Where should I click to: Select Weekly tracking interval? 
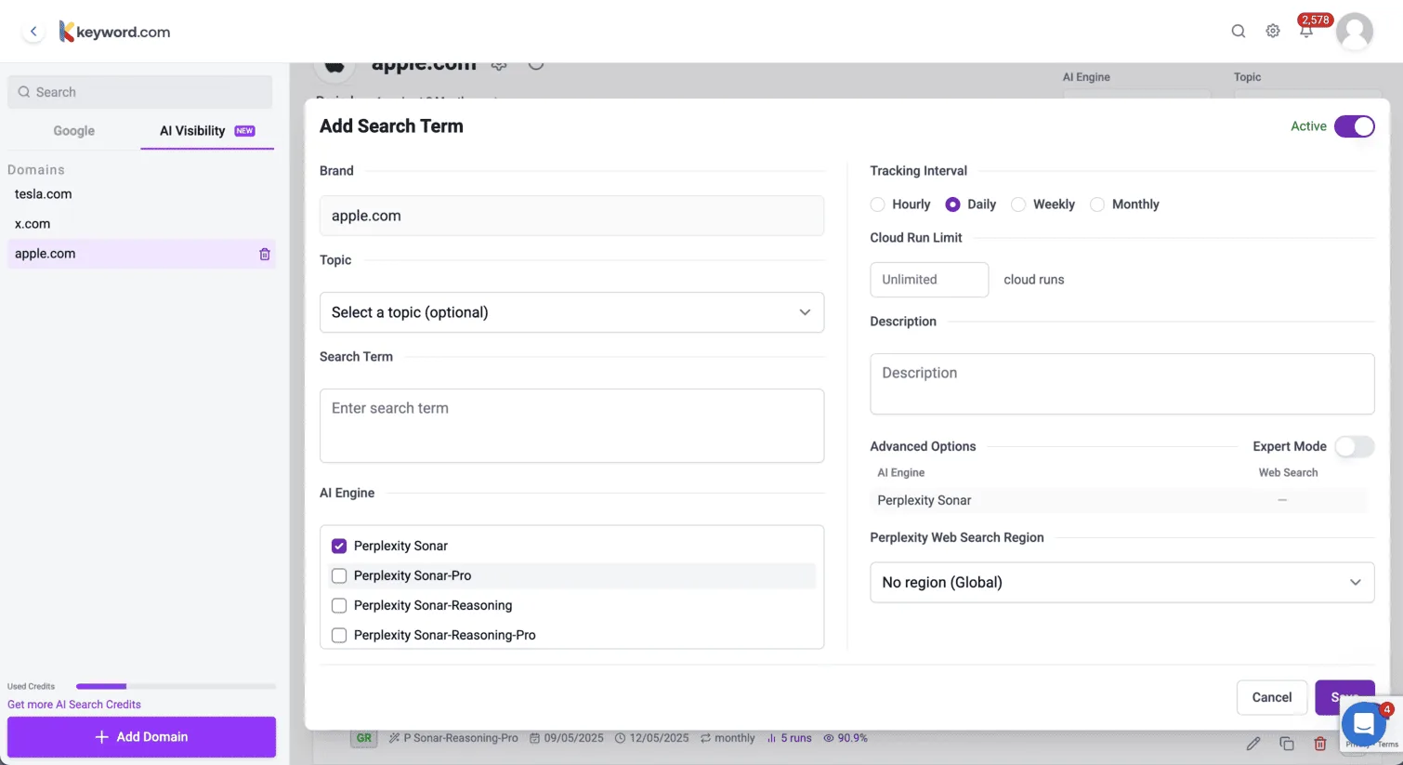tap(1017, 204)
